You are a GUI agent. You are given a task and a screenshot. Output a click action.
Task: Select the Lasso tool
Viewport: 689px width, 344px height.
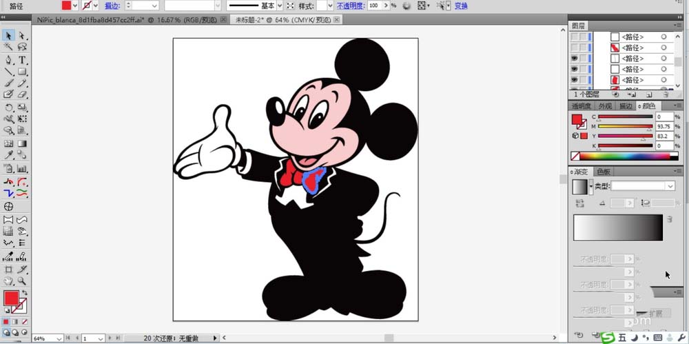click(22, 47)
